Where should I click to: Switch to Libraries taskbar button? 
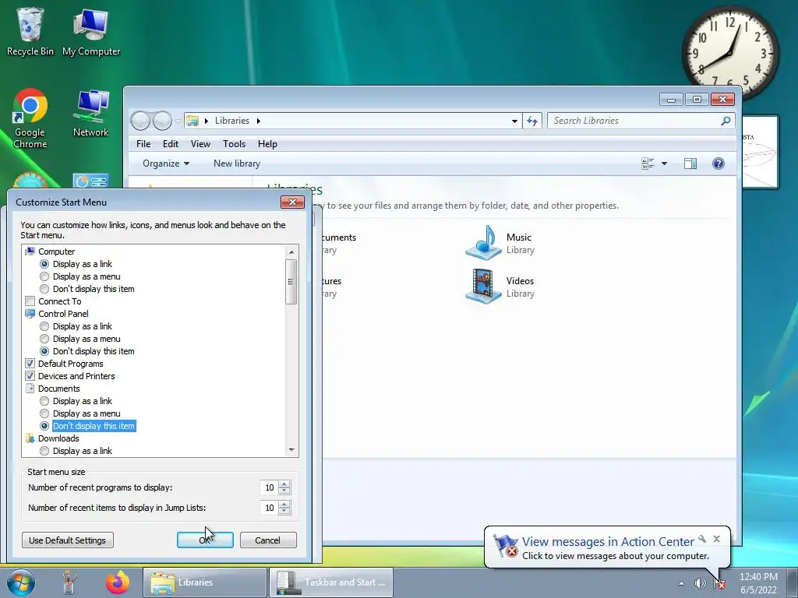click(x=205, y=582)
